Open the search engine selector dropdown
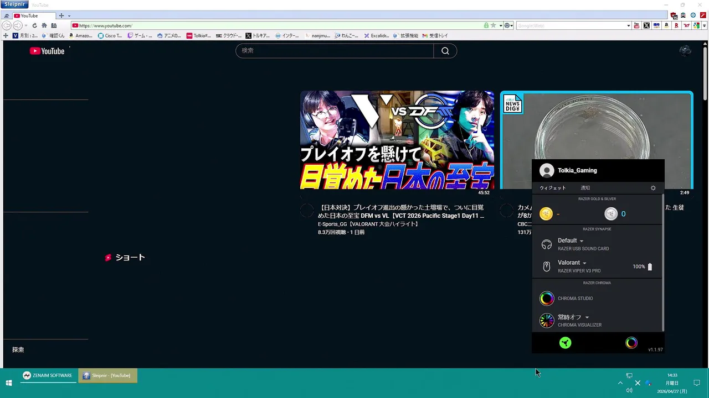The image size is (709, 398). point(507,25)
